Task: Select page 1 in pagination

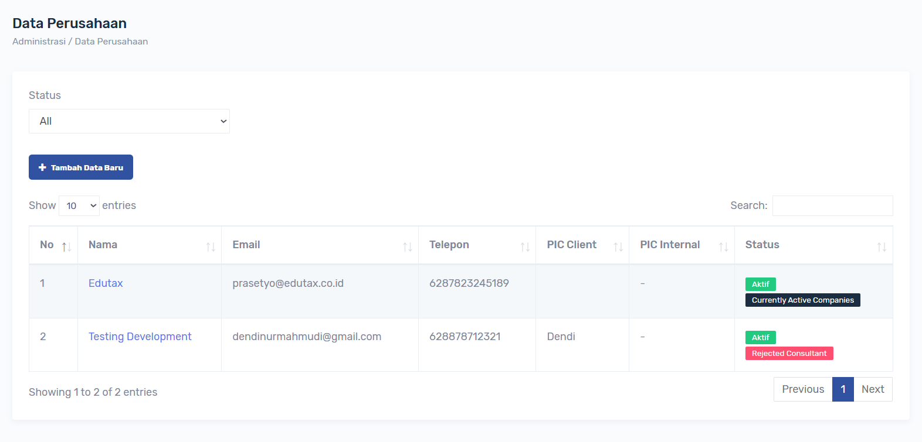Action: pos(843,389)
